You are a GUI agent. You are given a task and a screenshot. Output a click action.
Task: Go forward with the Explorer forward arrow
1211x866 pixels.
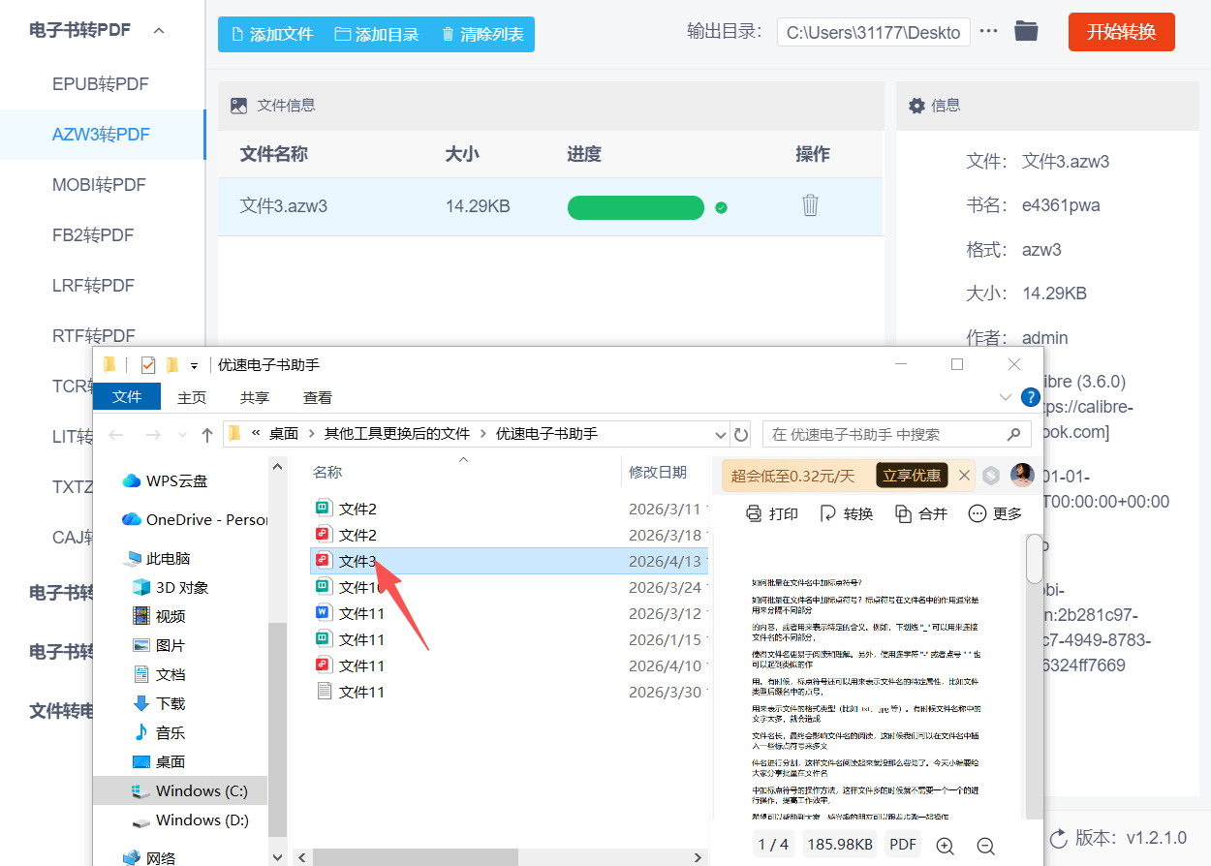click(x=153, y=435)
